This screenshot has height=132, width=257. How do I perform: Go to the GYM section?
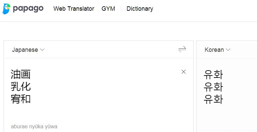(108, 9)
